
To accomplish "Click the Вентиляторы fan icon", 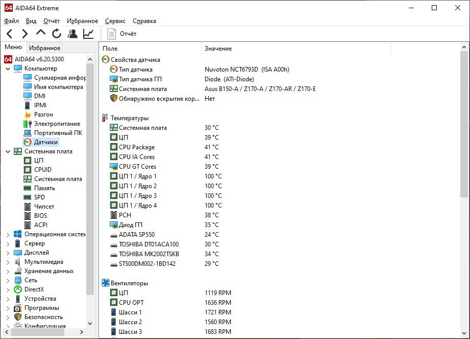I will click(x=106, y=283).
